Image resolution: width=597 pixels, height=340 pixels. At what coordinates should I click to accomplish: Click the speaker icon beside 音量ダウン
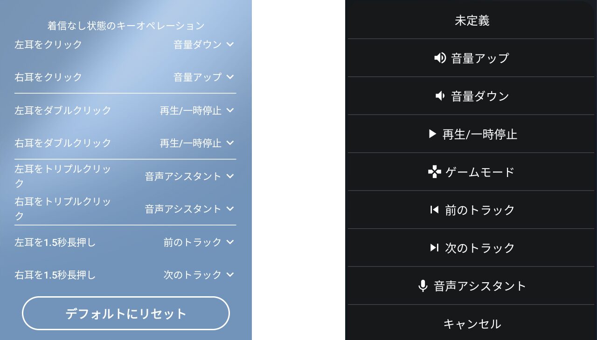pos(440,96)
